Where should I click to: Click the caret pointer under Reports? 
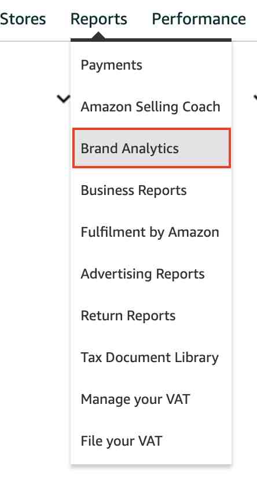tap(98, 37)
